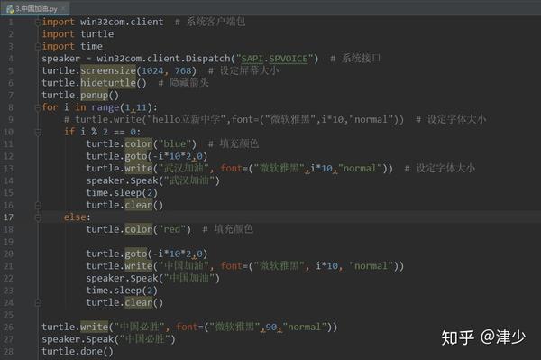The width and height of the screenshot is (541, 360).
Task: Click turtle.goto call on line 12
Action: [x=147, y=156]
